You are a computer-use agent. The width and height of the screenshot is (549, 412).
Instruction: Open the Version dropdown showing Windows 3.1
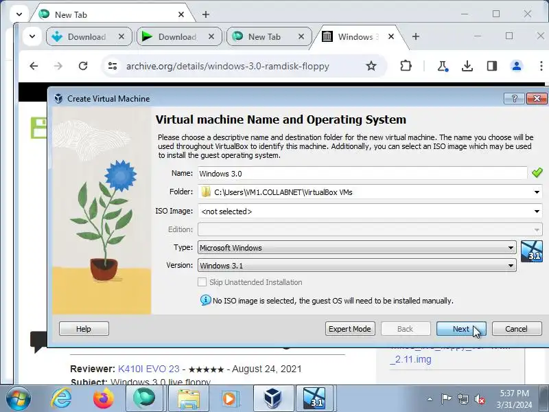coord(357,266)
